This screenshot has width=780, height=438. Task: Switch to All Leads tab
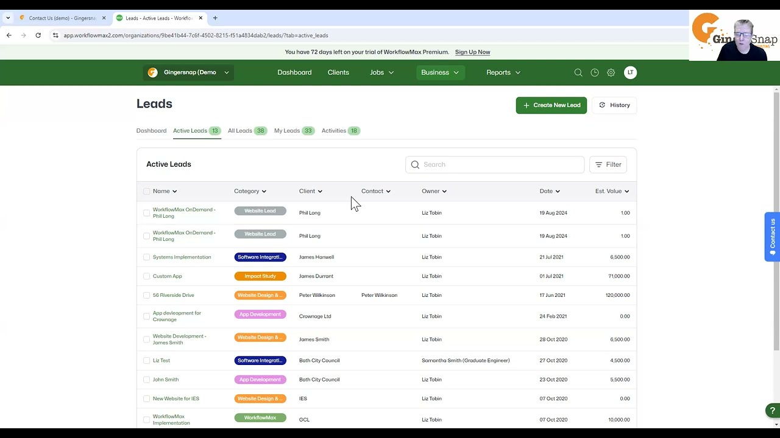point(247,131)
